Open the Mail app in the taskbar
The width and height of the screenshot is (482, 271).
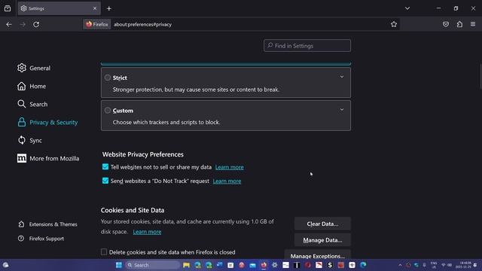click(252, 265)
